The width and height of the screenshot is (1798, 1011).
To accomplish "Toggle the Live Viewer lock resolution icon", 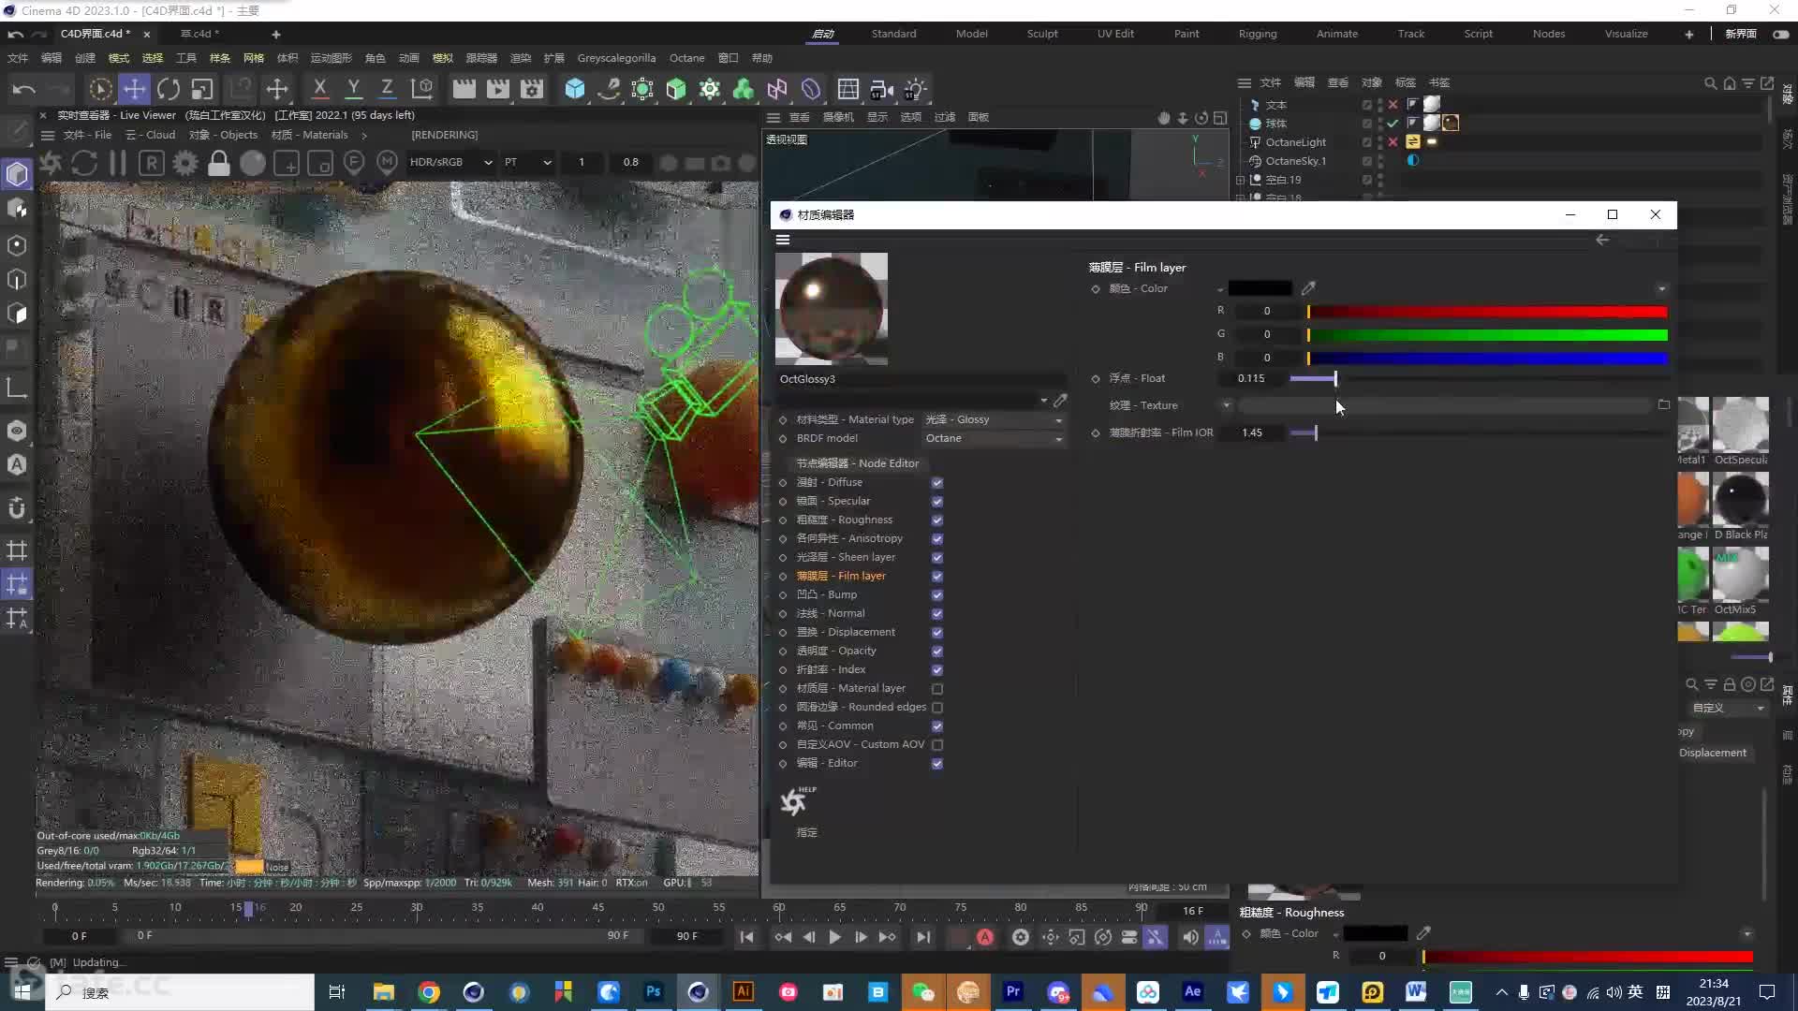I will pos(219,163).
